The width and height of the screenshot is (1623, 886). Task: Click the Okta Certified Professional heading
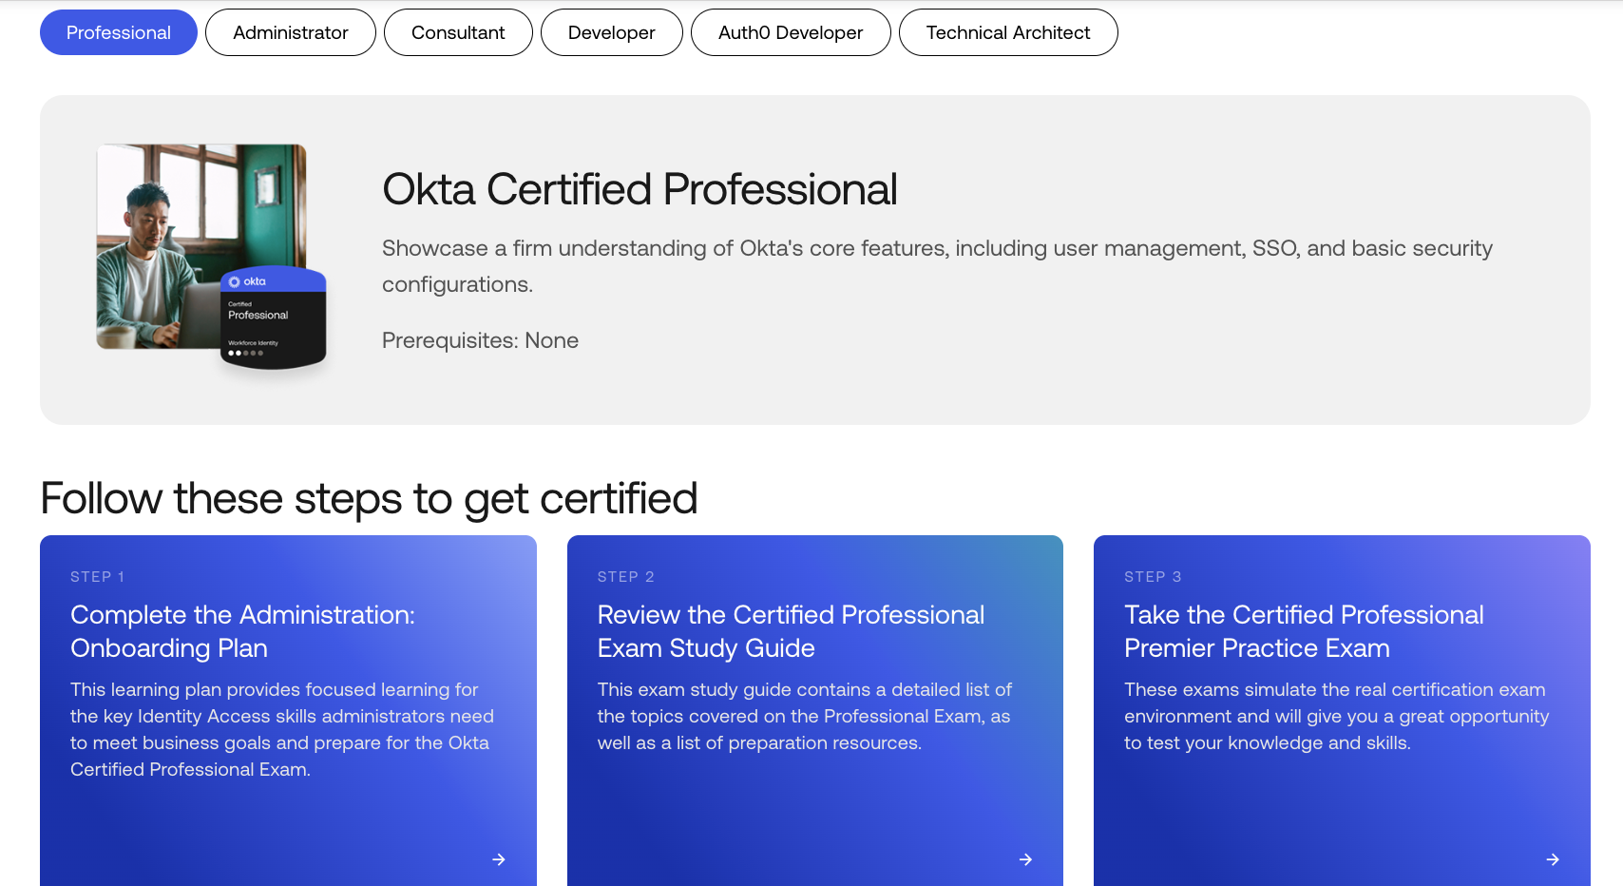click(640, 189)
